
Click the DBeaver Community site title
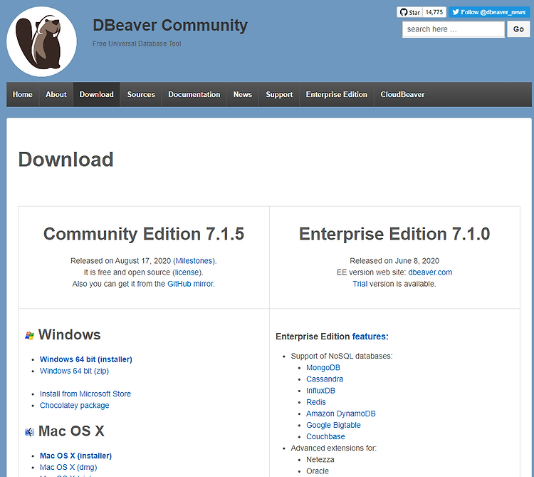pos(170,26)
